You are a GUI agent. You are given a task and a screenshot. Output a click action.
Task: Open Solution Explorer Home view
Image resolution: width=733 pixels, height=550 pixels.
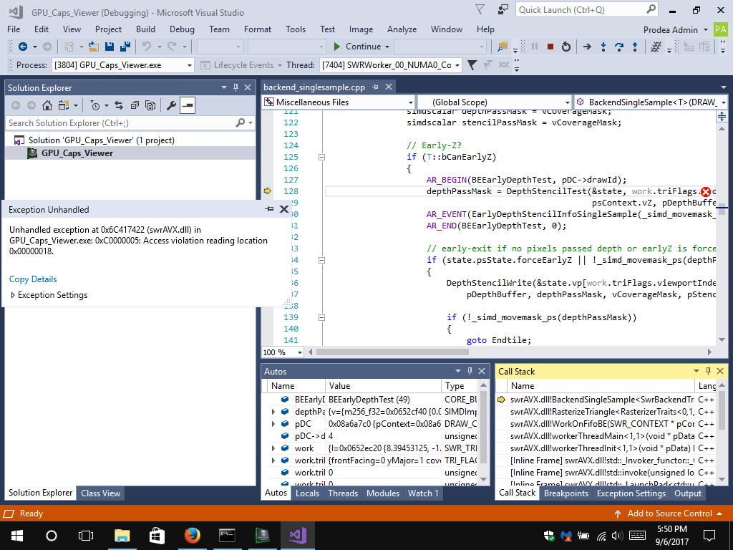(47, 105)
